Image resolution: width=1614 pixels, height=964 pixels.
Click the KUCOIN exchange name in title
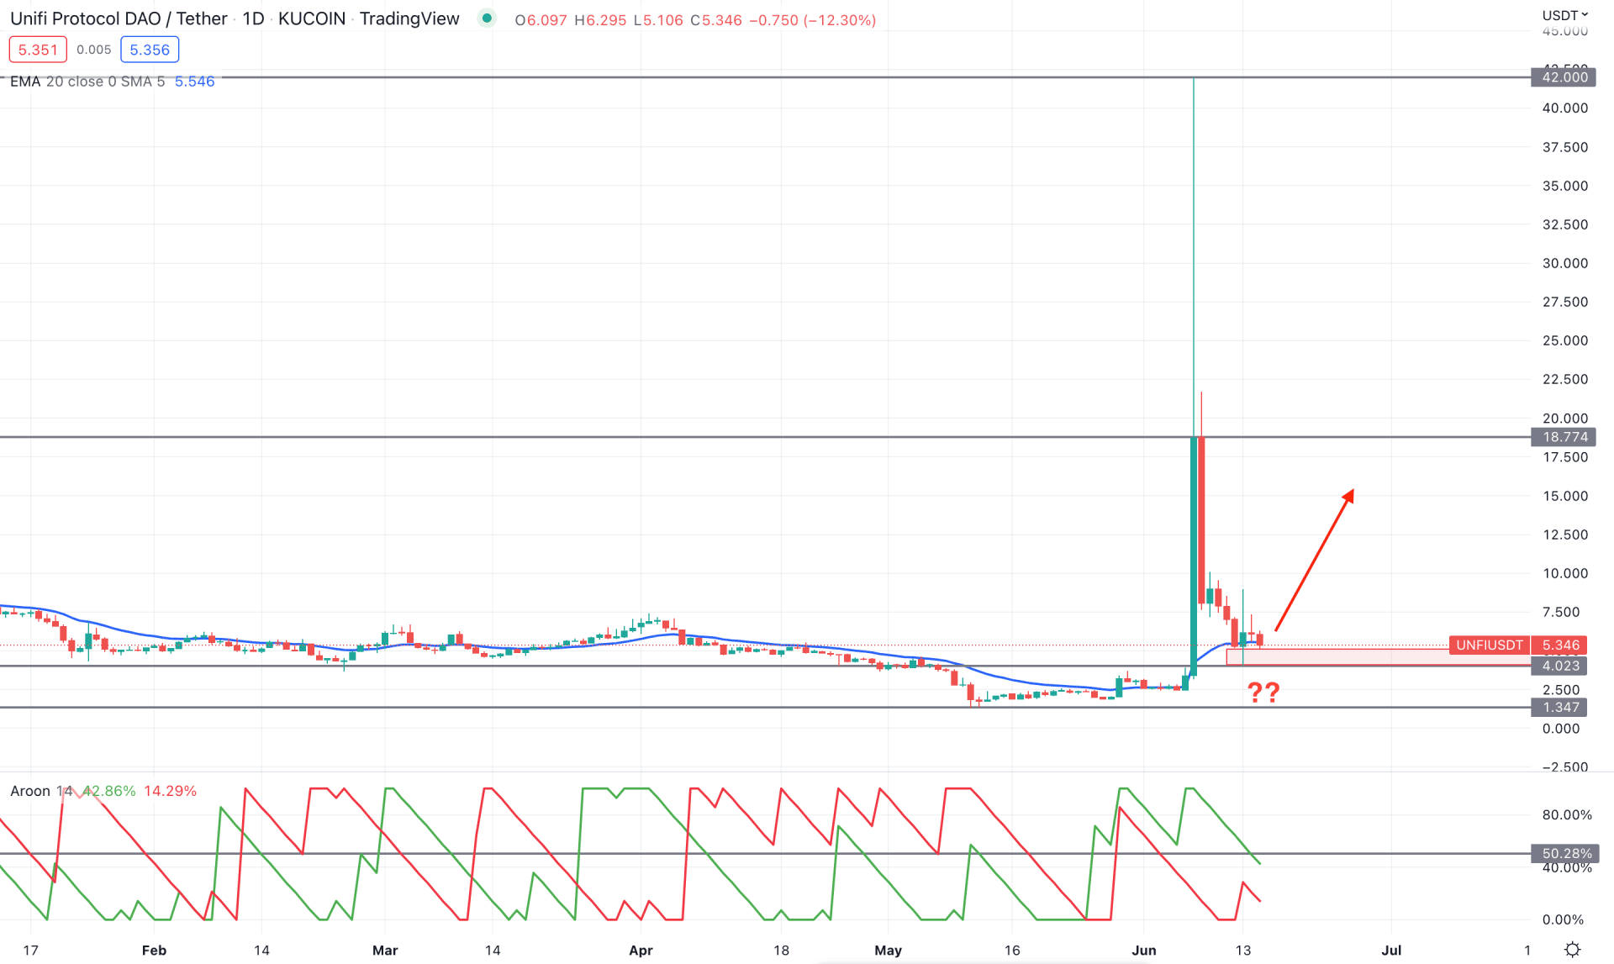[x=311, y=18]
